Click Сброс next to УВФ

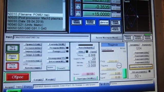click(x=93, y=52)
